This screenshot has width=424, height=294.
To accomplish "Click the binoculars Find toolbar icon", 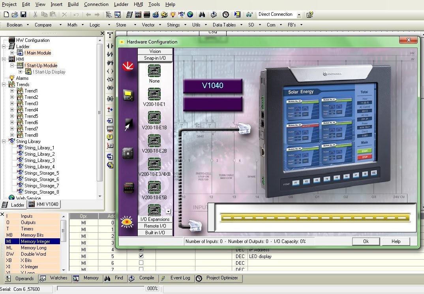I will click(202, 15).
